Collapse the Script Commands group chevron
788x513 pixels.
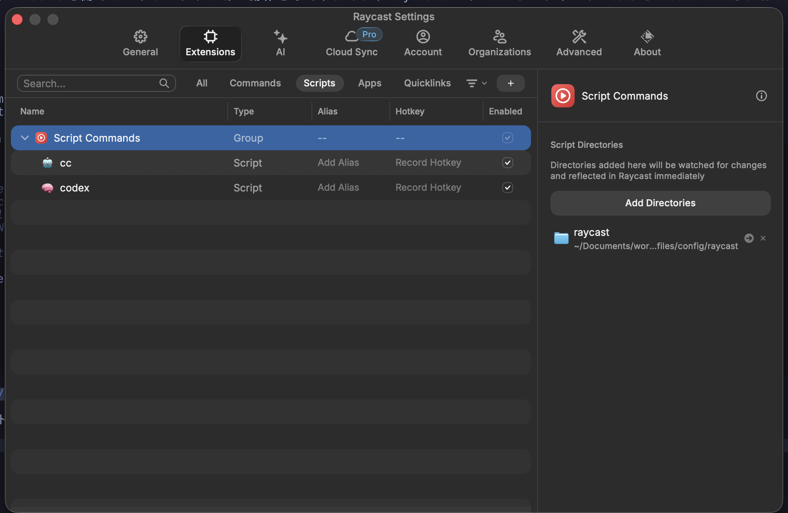tap(25, 138)
